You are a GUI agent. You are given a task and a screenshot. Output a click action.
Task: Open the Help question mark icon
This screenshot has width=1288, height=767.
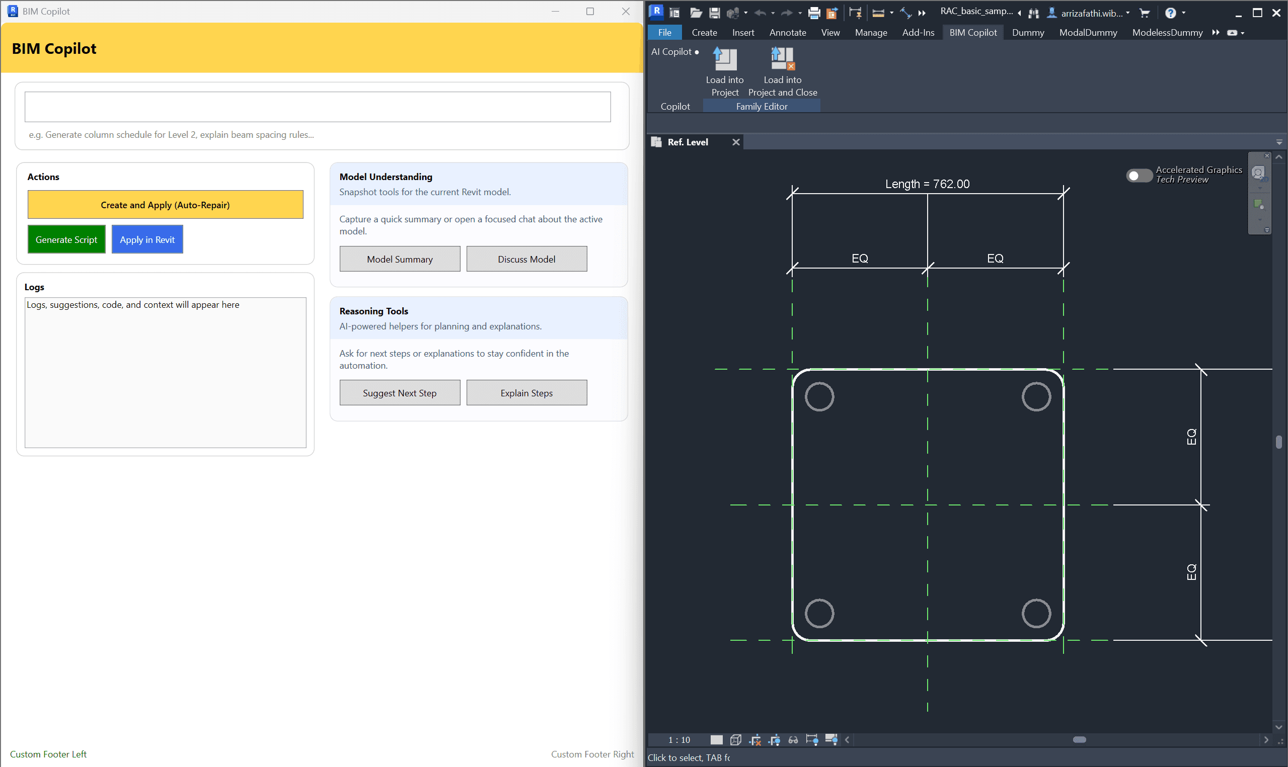point(1171,13)
